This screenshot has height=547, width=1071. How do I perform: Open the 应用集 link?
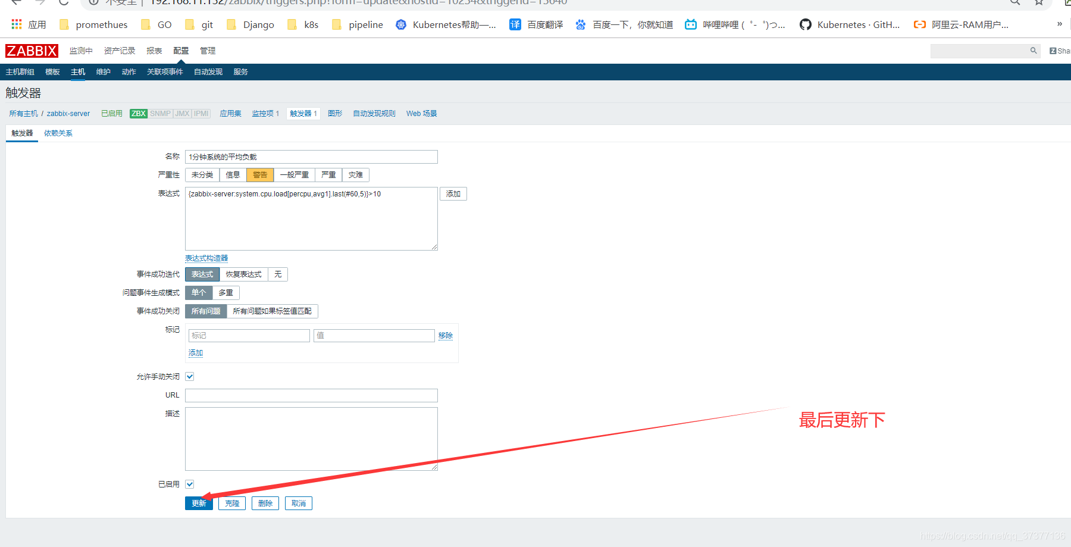click(x=231, y=114)
